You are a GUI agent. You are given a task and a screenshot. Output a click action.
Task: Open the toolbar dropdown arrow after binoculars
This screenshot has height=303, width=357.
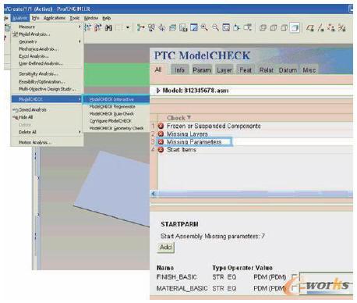(x=128, y=27)
